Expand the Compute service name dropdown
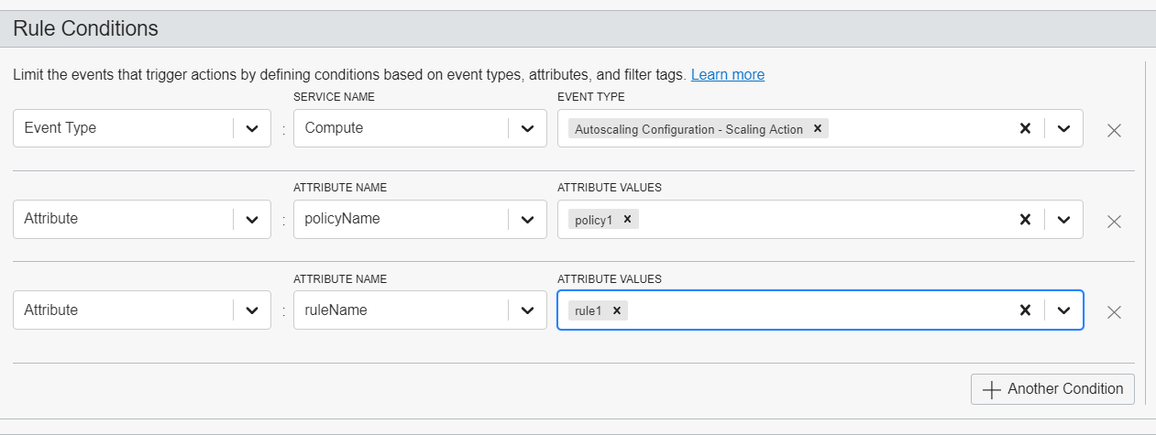Viewport: 1156px width, 435px height. (527, 129)
